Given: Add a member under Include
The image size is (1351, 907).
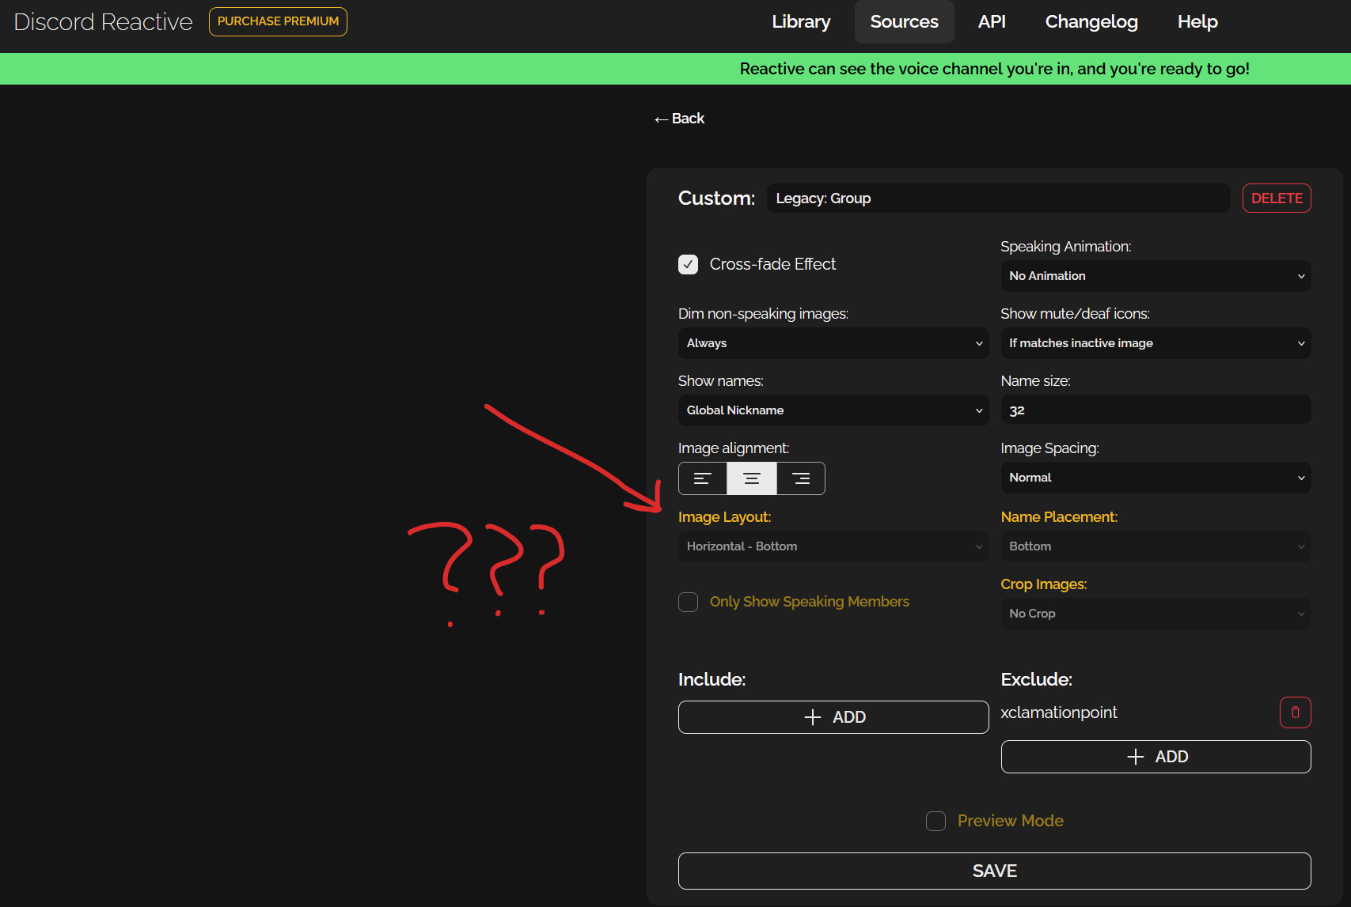Looking at the screenshot, I should [833, 717].
